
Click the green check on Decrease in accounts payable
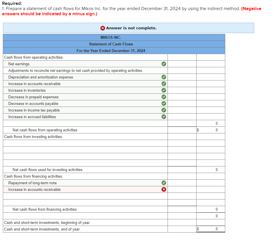164,103
